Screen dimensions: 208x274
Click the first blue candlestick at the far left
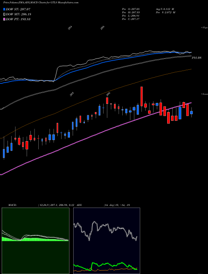click(4, 154)
